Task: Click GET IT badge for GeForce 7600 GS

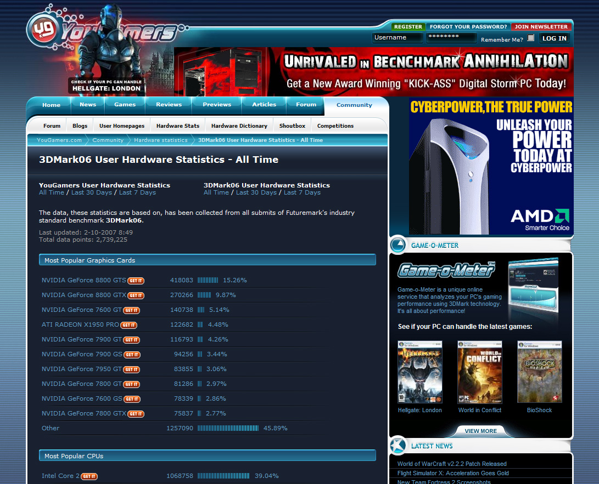Action: tap(132, 399)
